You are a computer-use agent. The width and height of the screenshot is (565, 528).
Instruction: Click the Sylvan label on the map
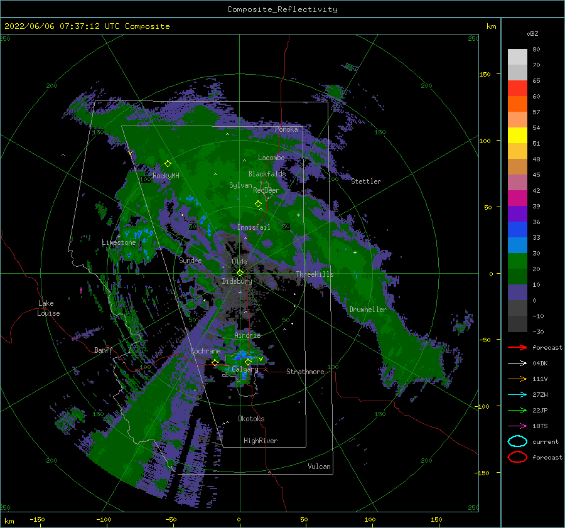(x=240, y=185)
